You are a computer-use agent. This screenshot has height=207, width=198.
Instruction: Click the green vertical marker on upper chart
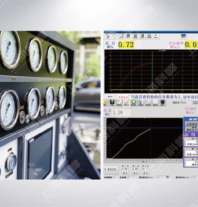click(152, 71)
